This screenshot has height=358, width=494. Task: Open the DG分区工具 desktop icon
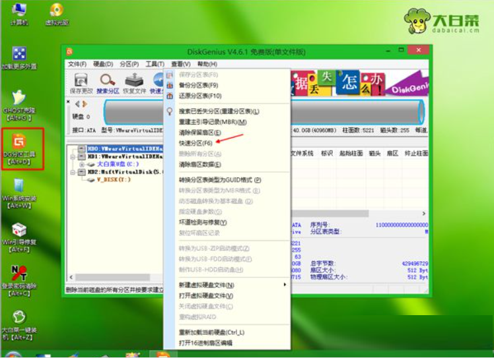23,147
